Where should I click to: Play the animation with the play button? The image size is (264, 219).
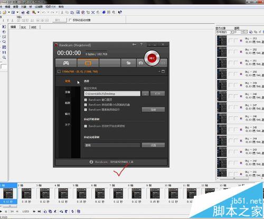pos(1,211)
